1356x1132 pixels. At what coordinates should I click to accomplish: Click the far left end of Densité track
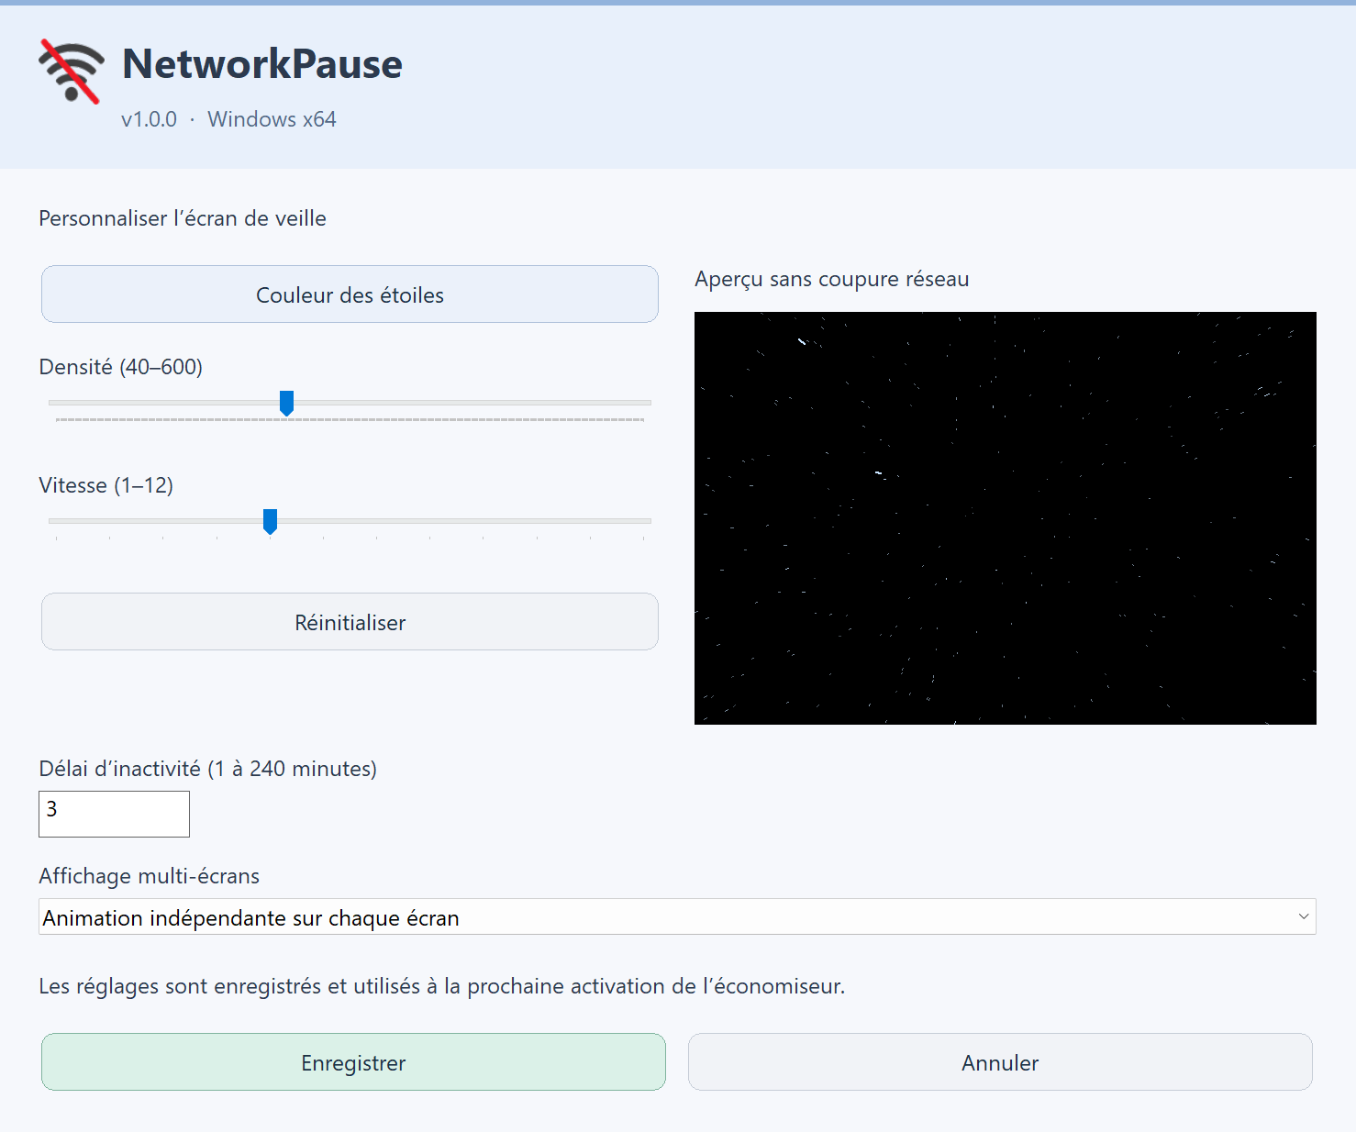click(x=53, y=403)
